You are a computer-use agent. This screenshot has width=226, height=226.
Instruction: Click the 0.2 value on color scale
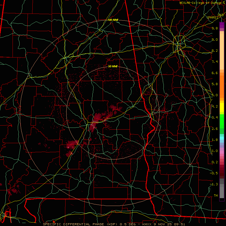[x=215, y=162]
